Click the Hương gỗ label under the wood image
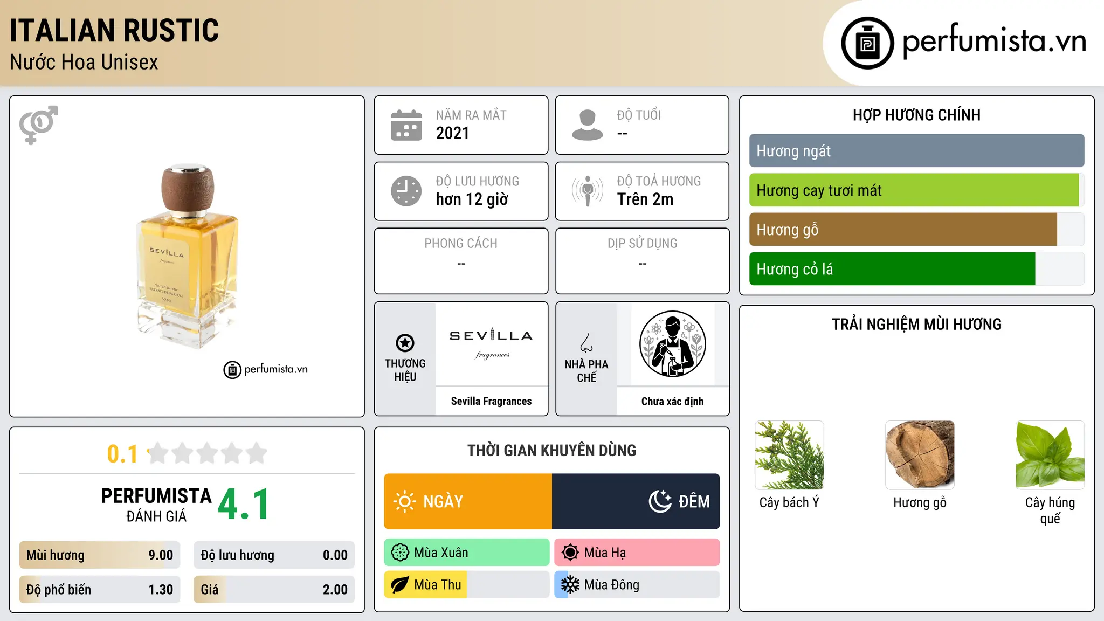Image resolution: width=1104 pixels, height=621 pixels. (920, 503)
